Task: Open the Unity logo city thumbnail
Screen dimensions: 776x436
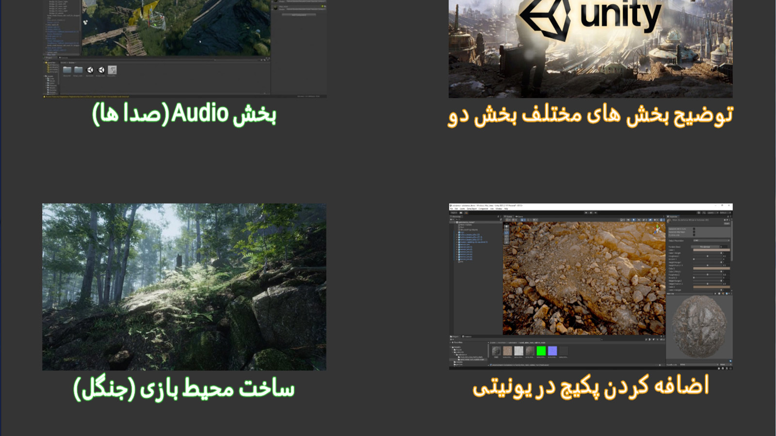Action: point(590,48)
